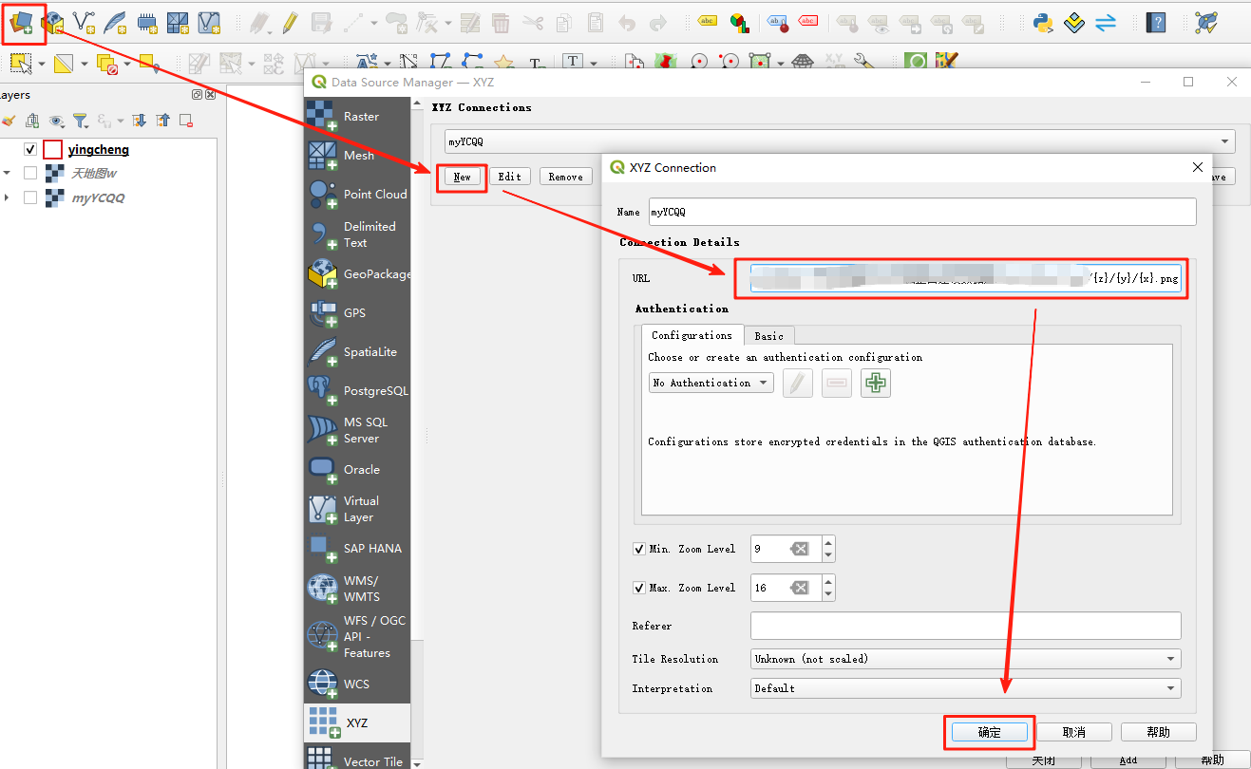Open the No Authentication dropdown
The width and height of the screenshot is (1251, 769).
[x=712, y=383]
